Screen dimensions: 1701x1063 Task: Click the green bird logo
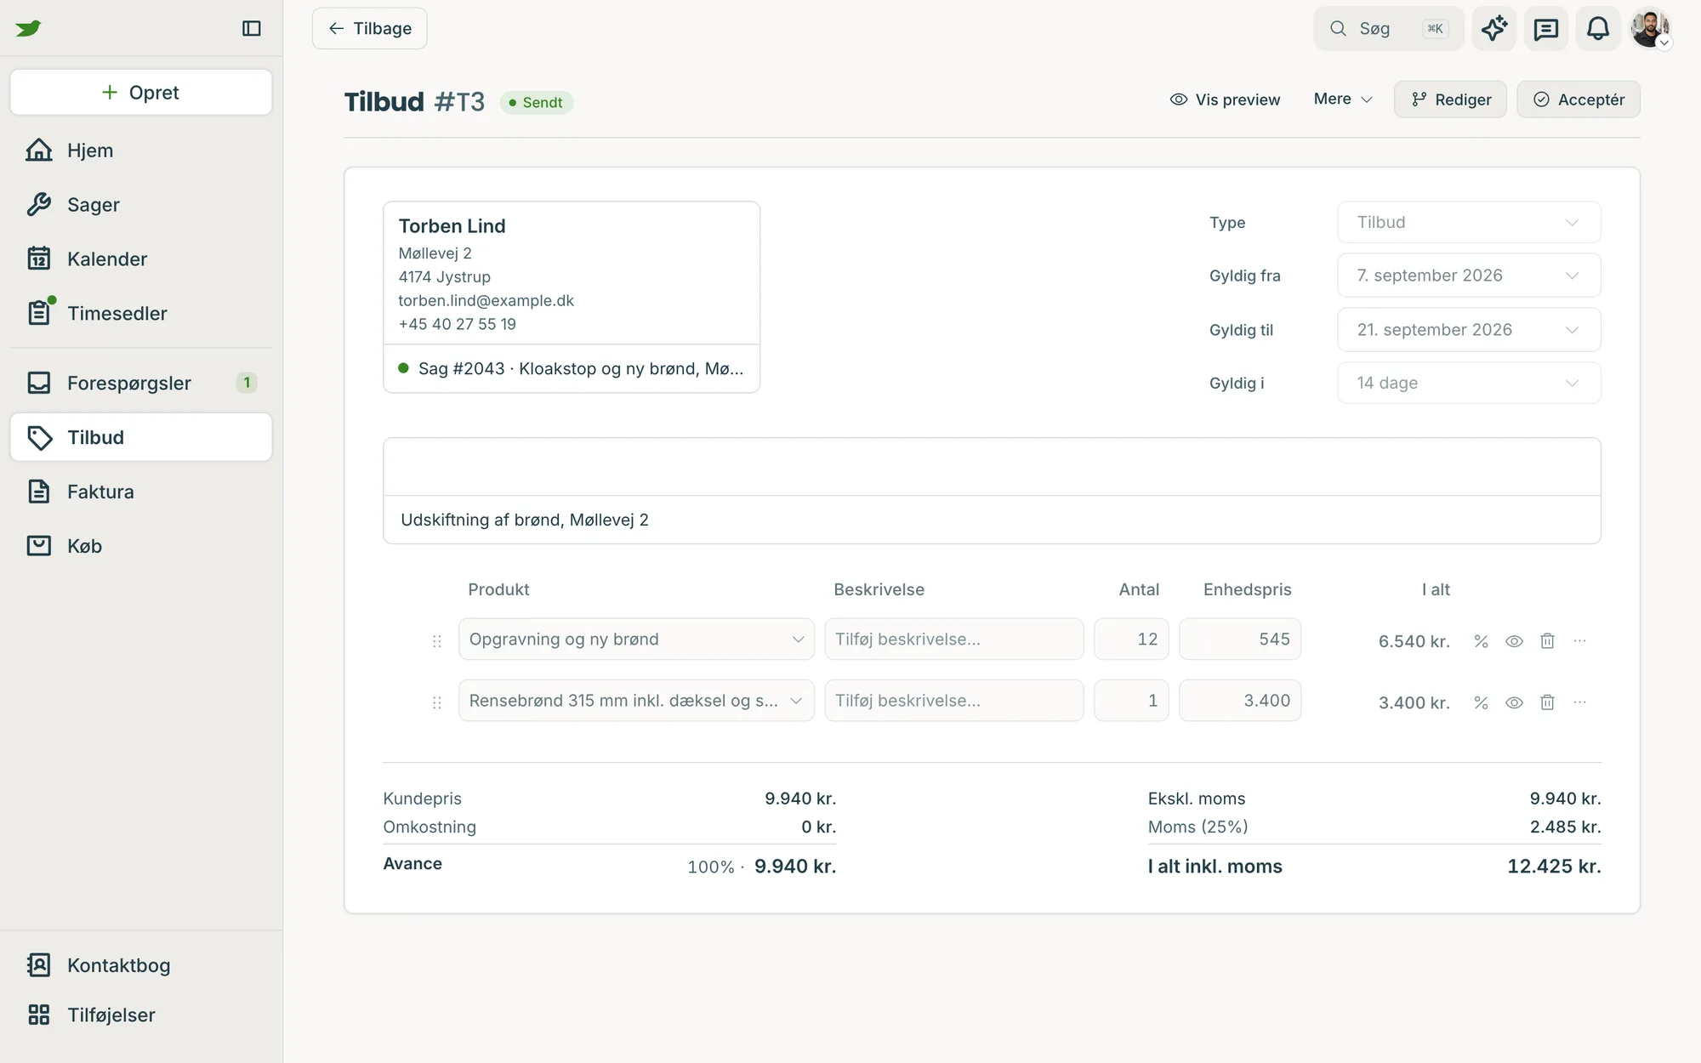click(x=28, y=28)
